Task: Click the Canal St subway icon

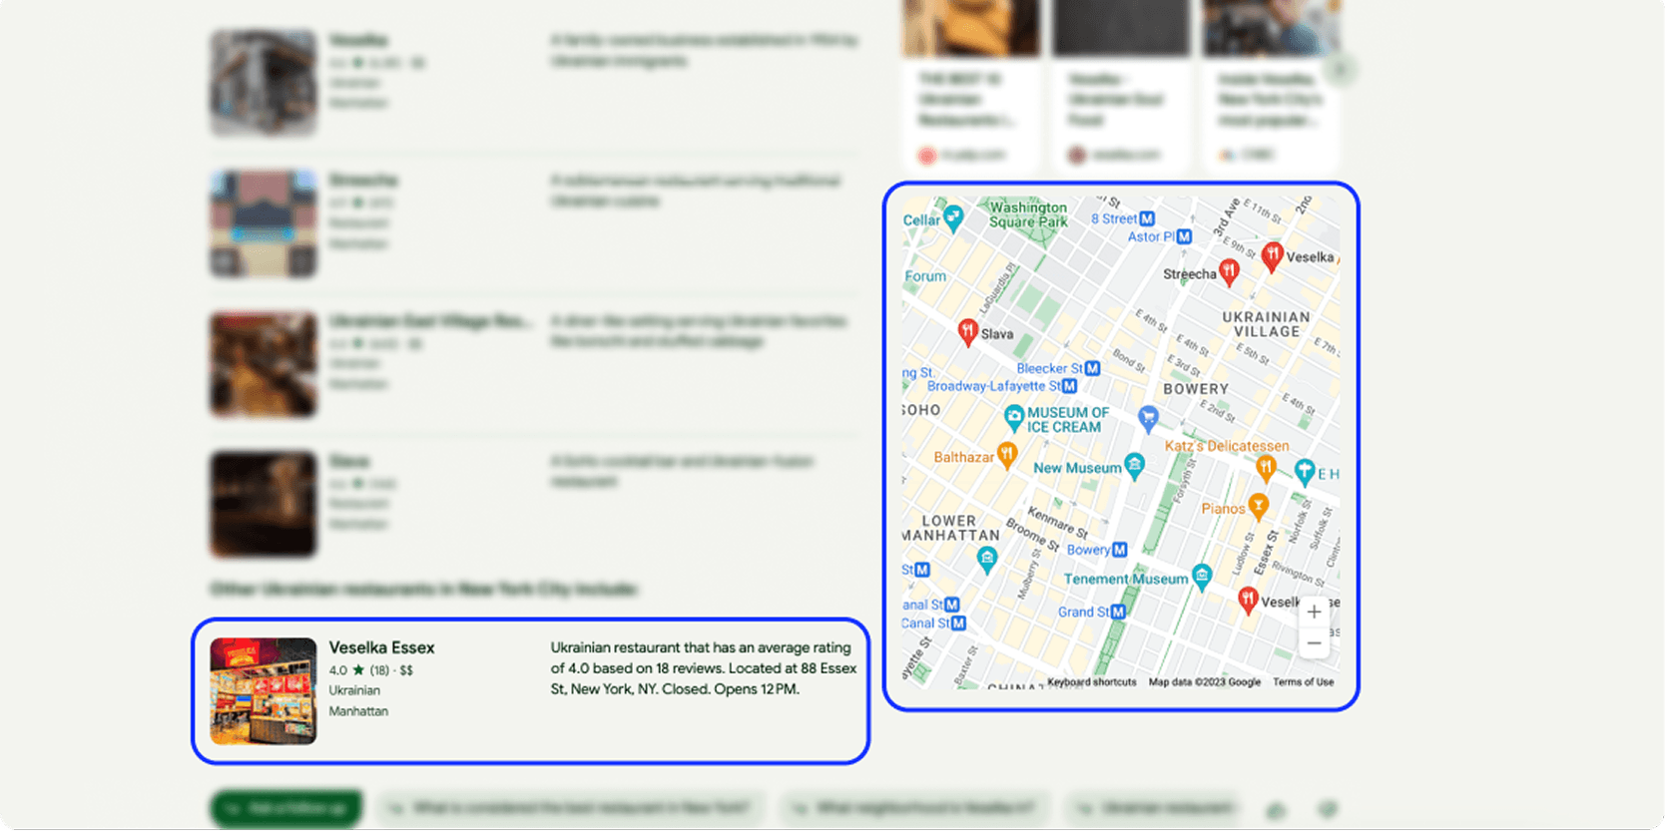Action: coord(958,624)
